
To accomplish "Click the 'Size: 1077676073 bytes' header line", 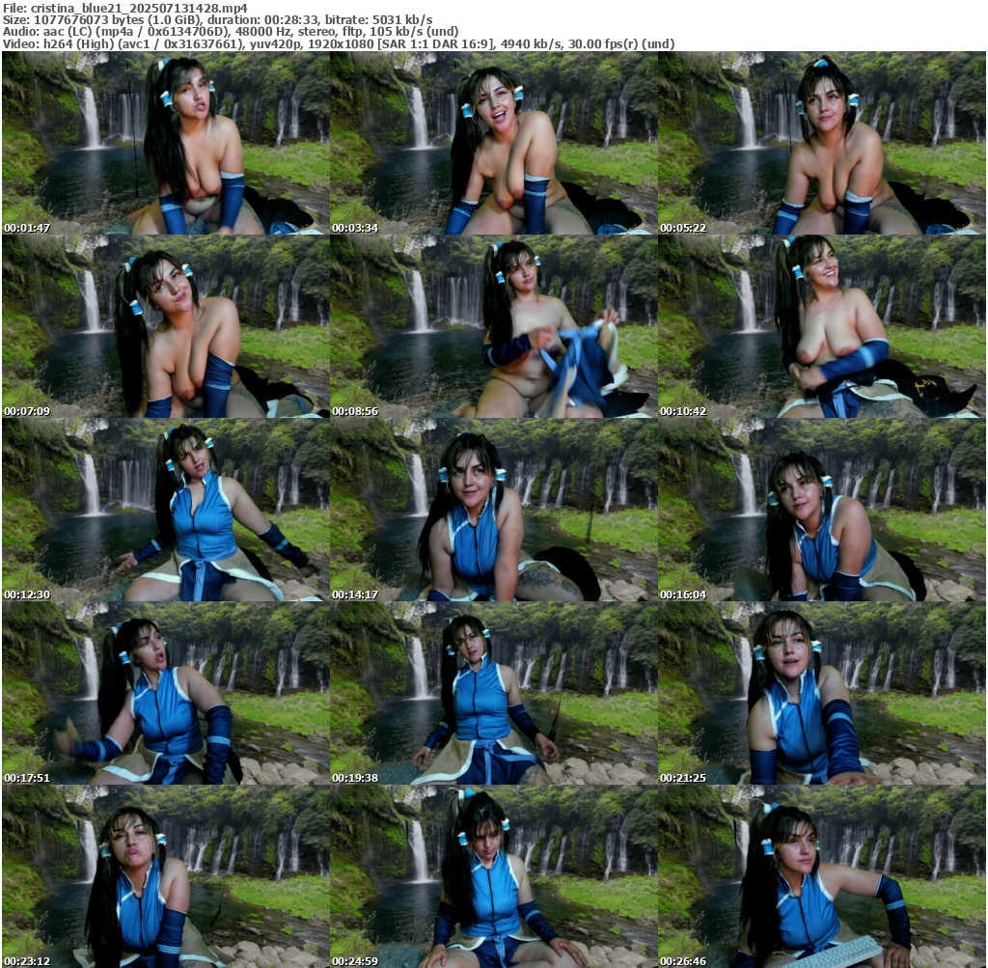I will 217,20.
